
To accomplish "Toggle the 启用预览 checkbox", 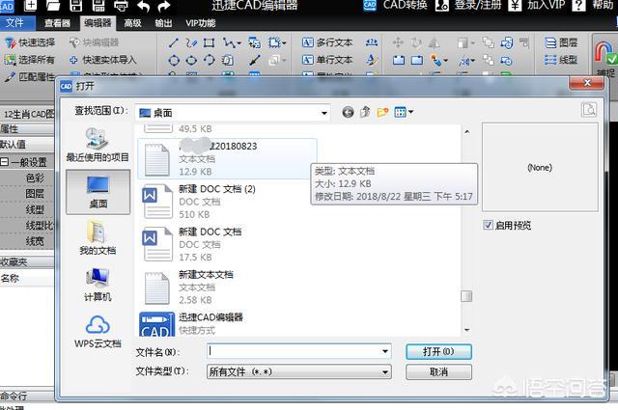I will [x=488, y=225].
